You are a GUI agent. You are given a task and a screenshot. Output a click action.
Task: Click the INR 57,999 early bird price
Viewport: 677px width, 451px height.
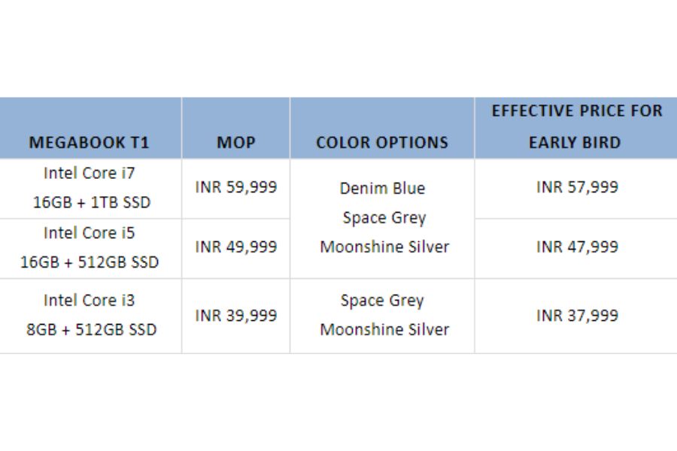577,187
